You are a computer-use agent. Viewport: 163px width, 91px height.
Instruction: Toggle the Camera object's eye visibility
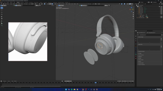pos(160,16)
